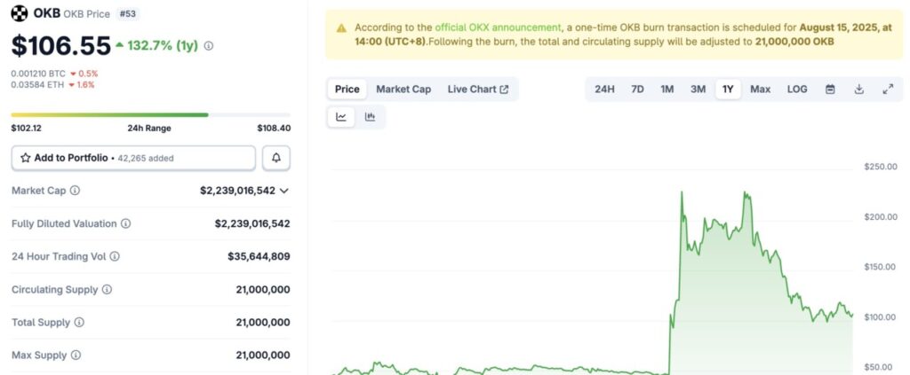Click the bell price alert icon

pos(276,158)
